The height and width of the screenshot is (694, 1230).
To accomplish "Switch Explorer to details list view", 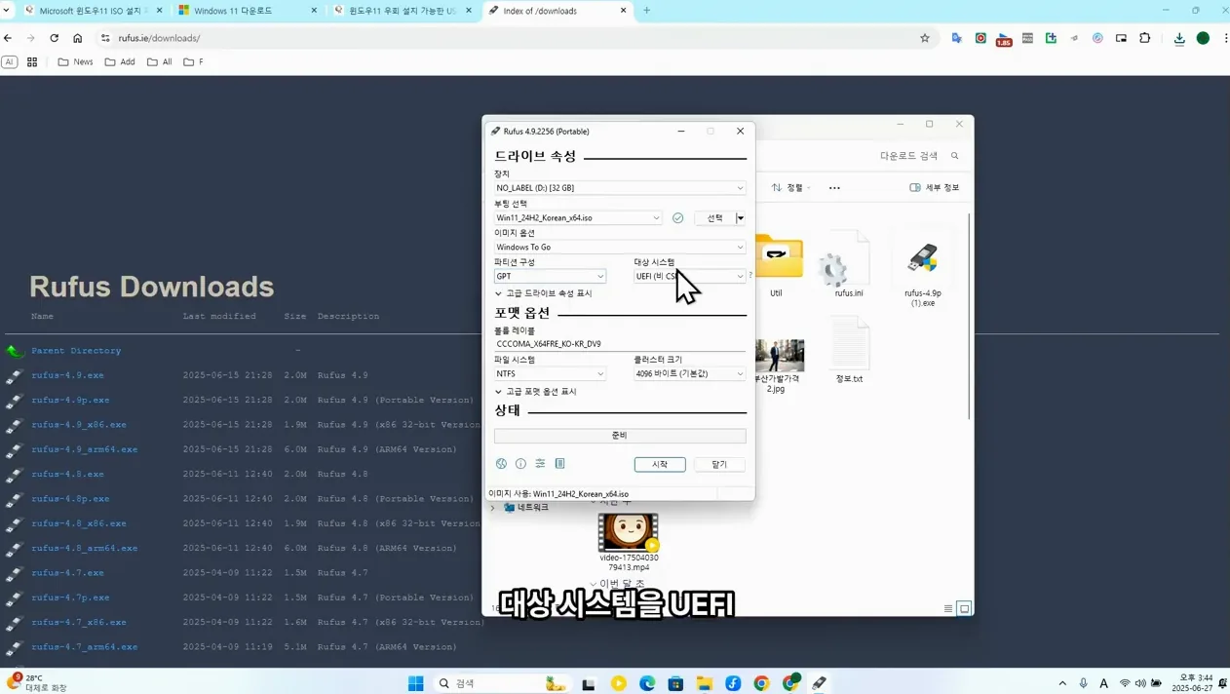I will [x=948, y=608].
